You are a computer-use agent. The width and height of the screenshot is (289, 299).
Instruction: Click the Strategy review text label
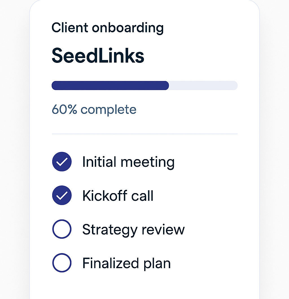pos(133,229)
